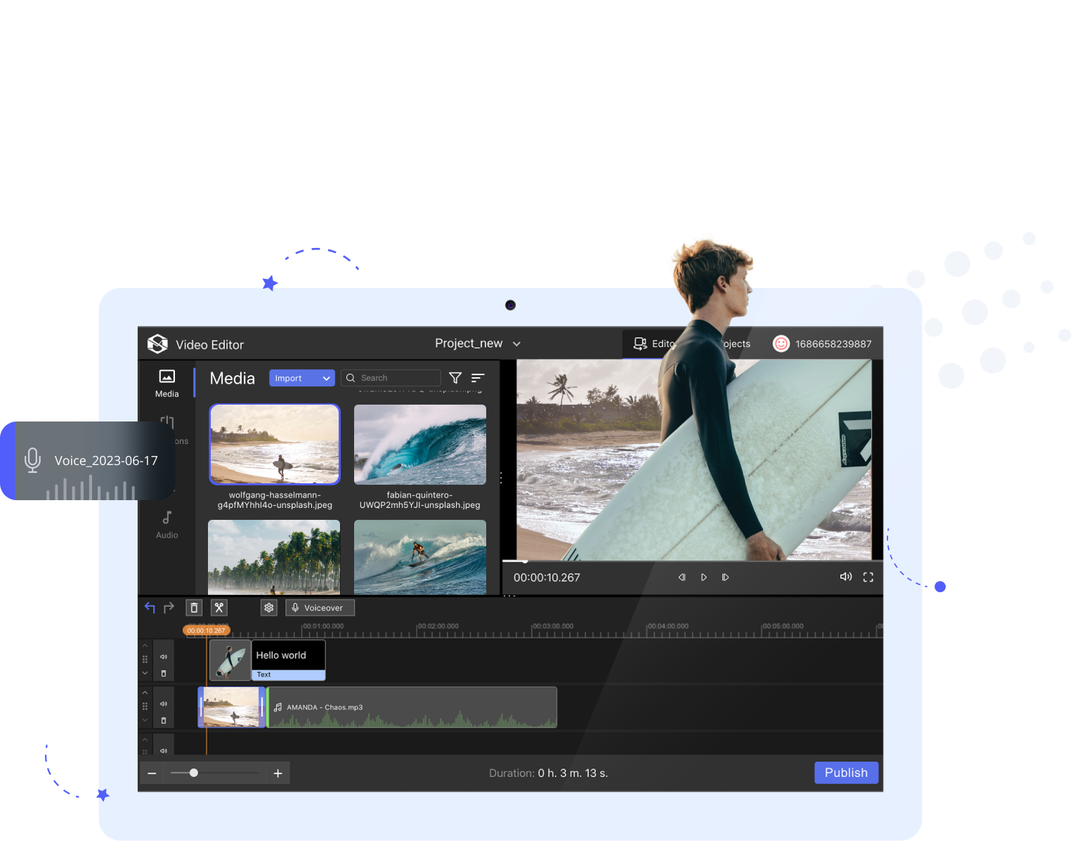Image resolution: width=1075 pixels, height=843 pixels.
Task: Grab the AMANDA Chaos track drag handle
Action: [145, 706]
